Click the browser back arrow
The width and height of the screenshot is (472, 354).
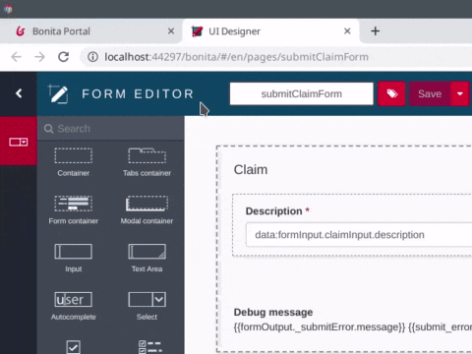tap(16, 57)
